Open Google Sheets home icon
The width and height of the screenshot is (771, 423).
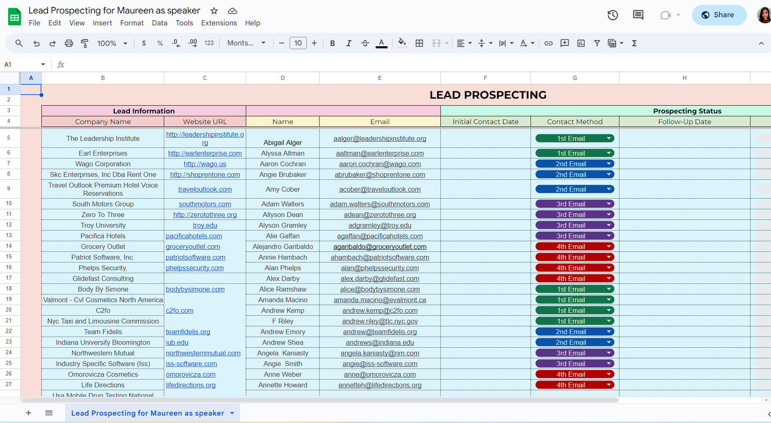coord(15,17)
